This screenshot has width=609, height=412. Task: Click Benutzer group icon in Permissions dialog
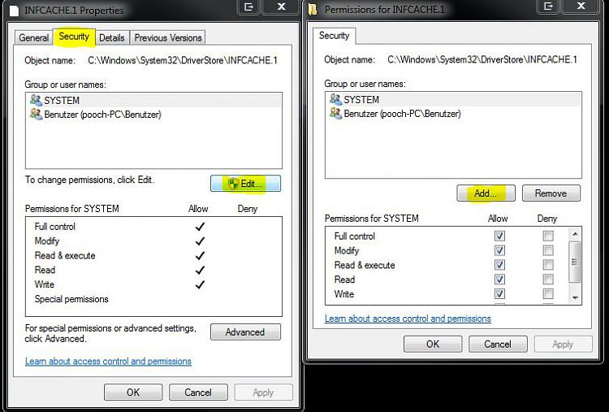click(x=335, y=113)
